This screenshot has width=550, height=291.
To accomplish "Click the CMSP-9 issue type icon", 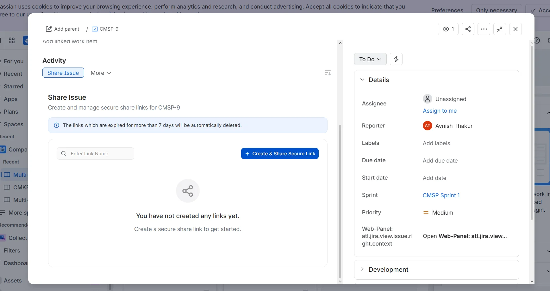I will pos(95,29).
